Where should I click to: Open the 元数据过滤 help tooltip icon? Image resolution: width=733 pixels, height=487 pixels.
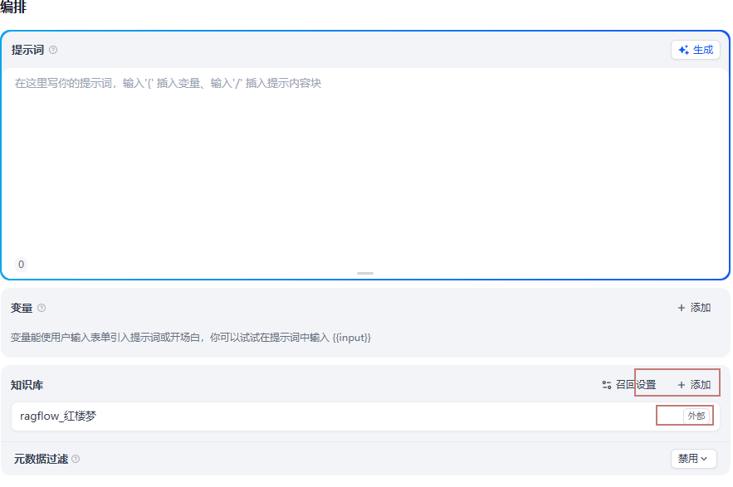74,459
